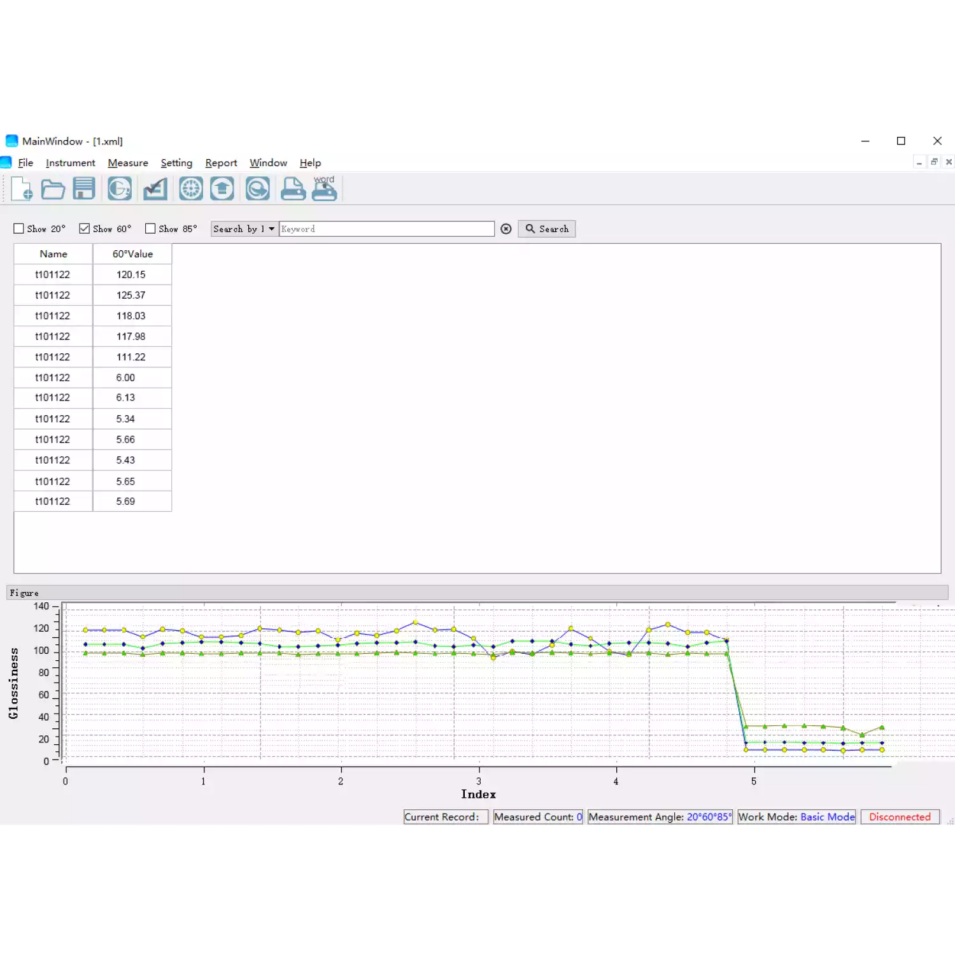This screenshot has width=955, height=955.
Task: Uncheck the Show 60° checkbox
Action: 85,229
